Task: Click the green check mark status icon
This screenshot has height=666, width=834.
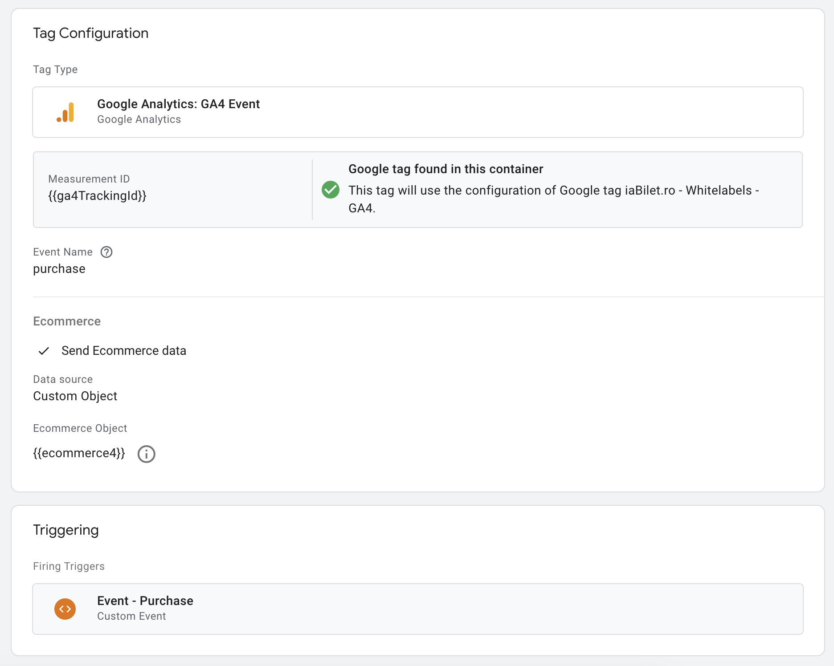Action: point(331,190)
